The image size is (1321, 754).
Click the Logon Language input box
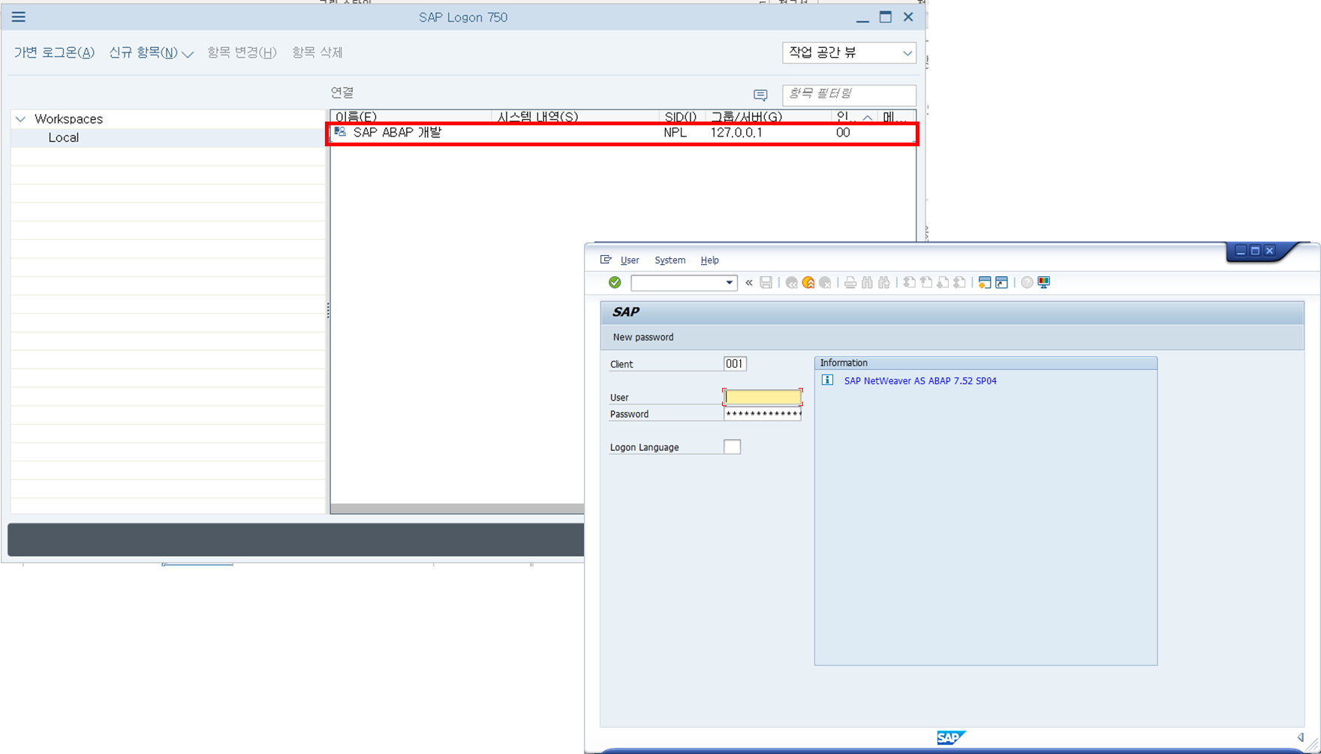732,446
